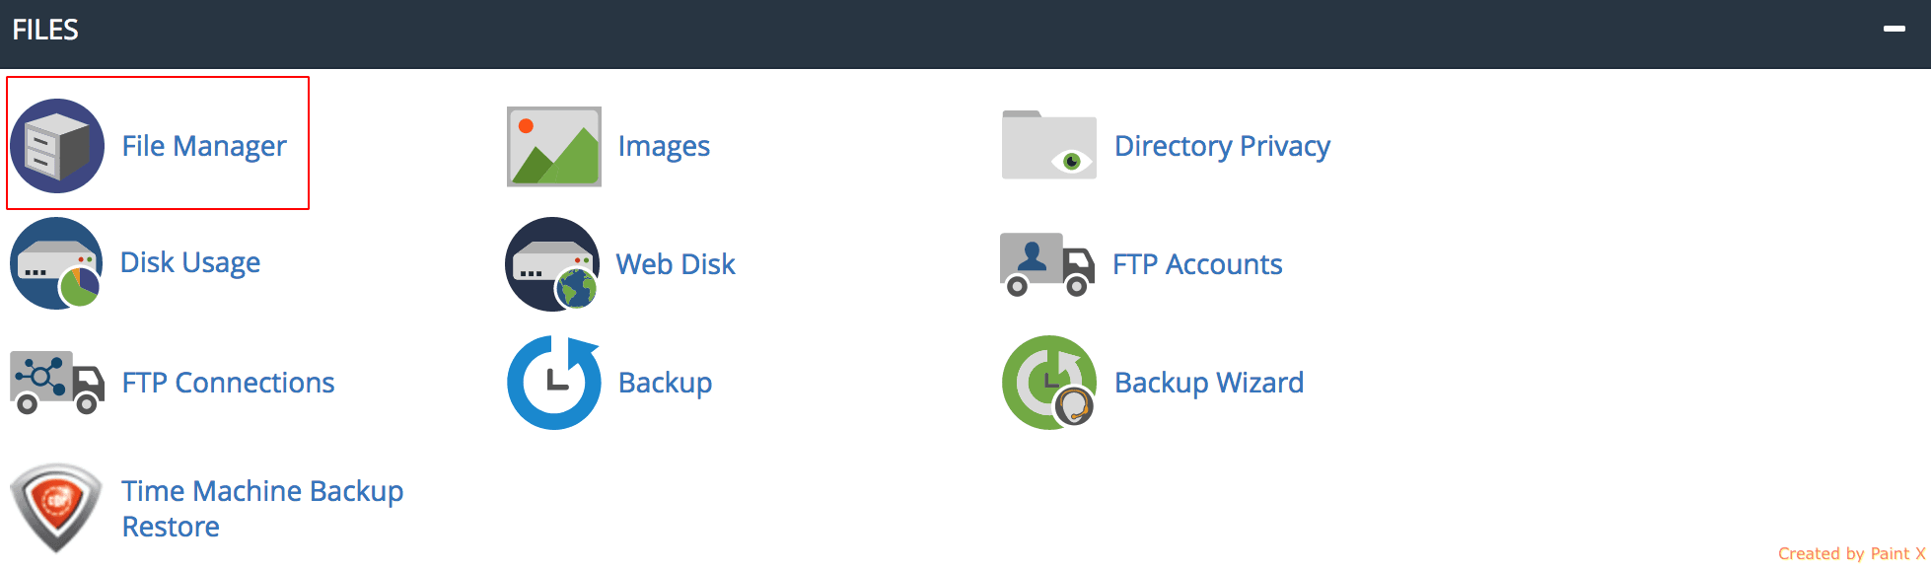The image size is (1931, 568).
Task: Click the Backup clock icon
Action: [x=552, y=383]
